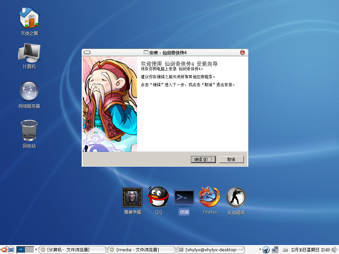Switch to the first workspace in the pager
Image resolution: width=339 pixels, height=254 pixels.
(x=21, y=250)
